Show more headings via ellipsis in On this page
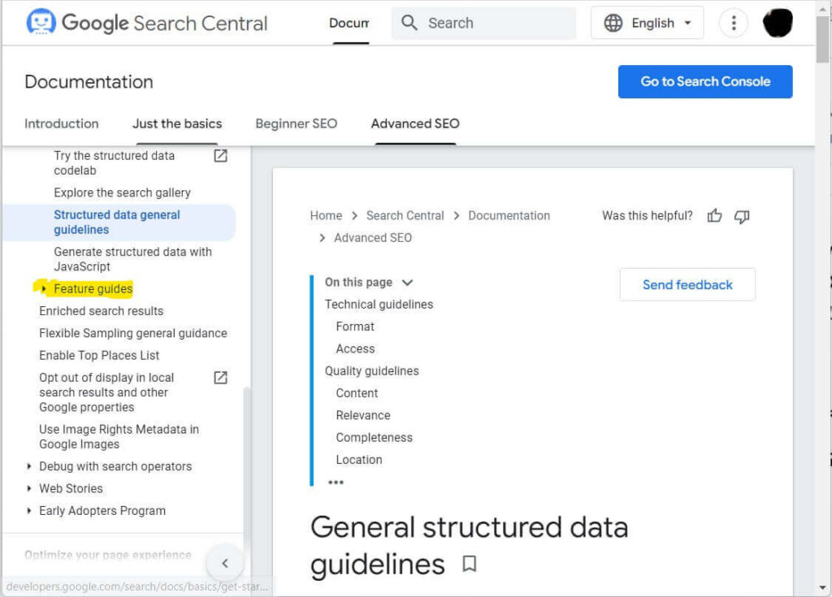The image size is (832, 597). (336, 482)
